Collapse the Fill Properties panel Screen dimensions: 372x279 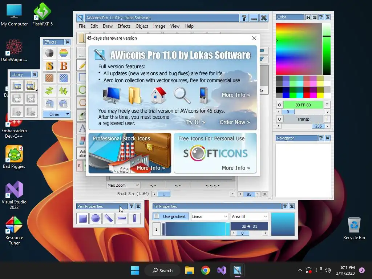pos(292,206)
